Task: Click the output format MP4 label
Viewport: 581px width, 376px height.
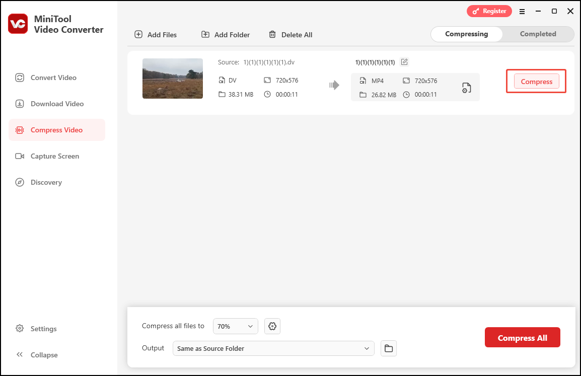Action: (378, 81)
